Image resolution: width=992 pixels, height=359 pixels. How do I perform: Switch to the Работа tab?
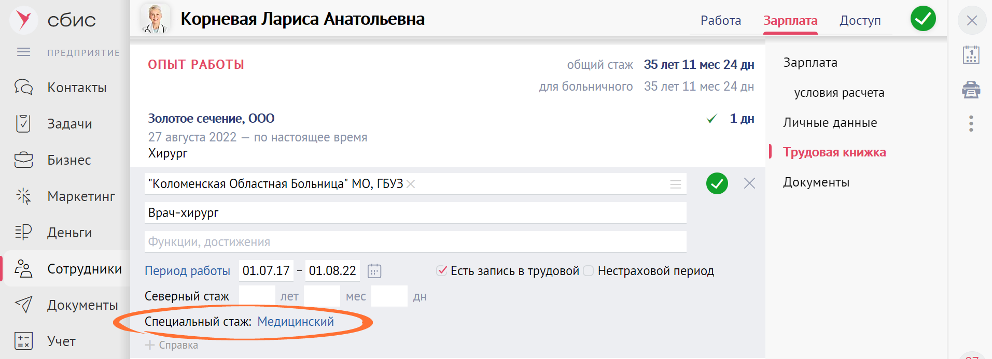pos(720,21)
